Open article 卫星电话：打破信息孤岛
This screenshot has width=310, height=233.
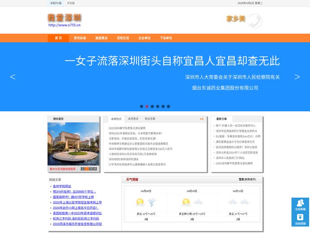coord(133,139)
